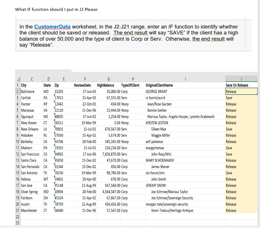This screenshot has width=260, height=228.
Task: Select the San Francisco city cell
Action: pos(32,154)
